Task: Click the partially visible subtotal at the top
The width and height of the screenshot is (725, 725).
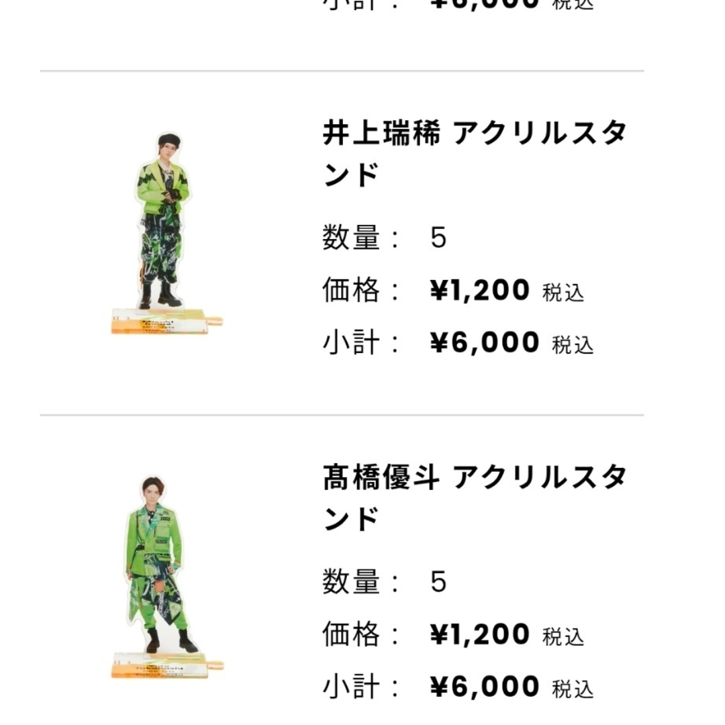Action: pos(485,5)
